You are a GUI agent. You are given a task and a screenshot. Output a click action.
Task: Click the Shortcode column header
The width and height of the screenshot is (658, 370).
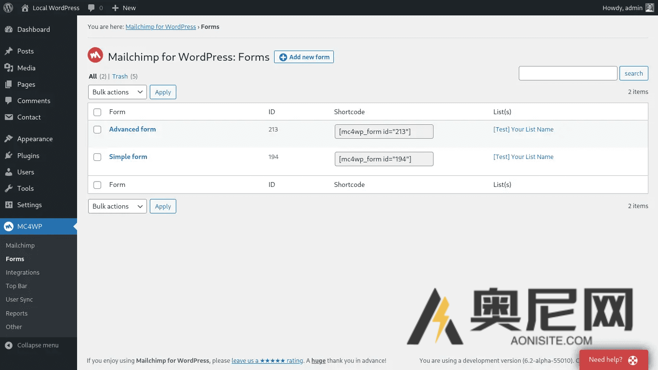click(x=349, y=112)
